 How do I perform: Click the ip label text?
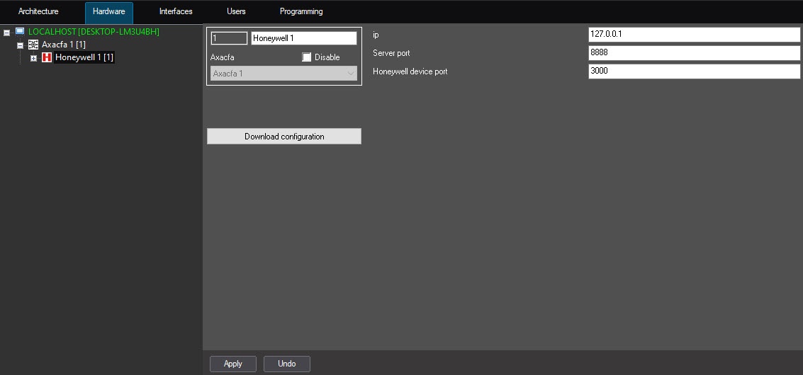[376, 35]
